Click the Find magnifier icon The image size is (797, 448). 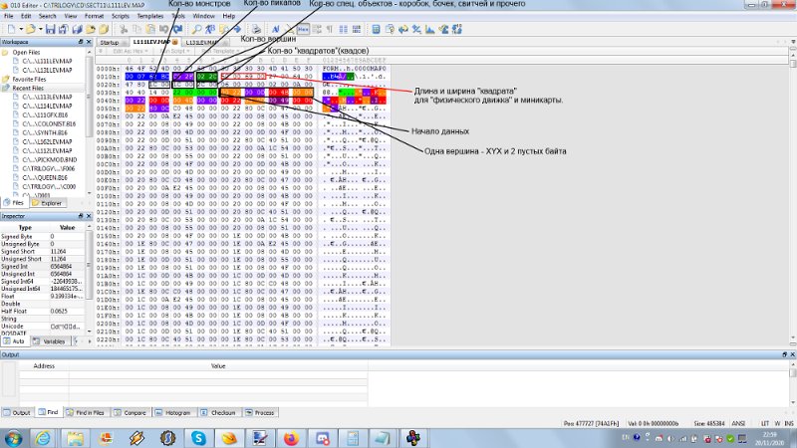196,30
